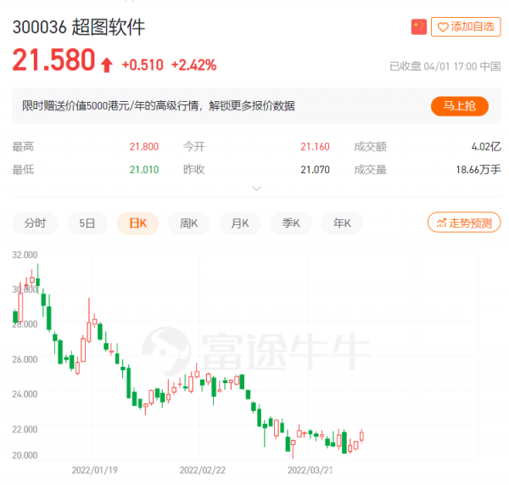The width and height of the screenshot is (509, 485).
Task: Click the percent change +2.42%
Action: click(x=193, y=65)
